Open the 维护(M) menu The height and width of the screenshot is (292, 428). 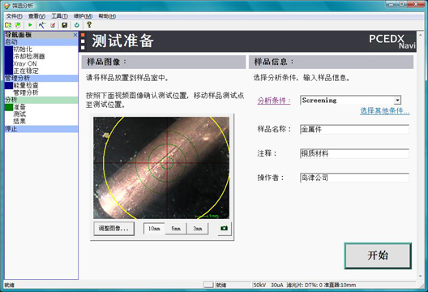[x=83, y=16]
